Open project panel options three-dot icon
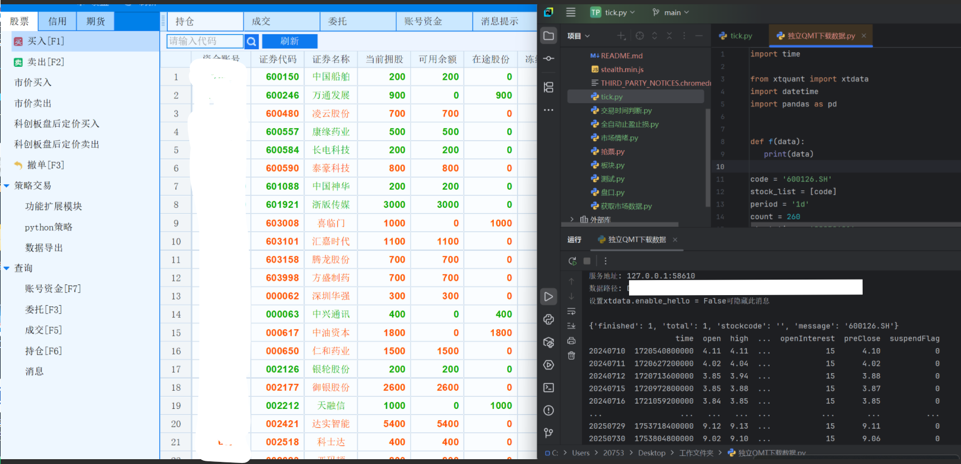The width and height of the screenshot is (961, 464). point(684,36)
